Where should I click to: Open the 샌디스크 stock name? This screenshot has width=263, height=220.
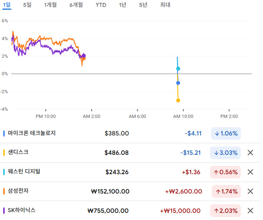[18, 152]
